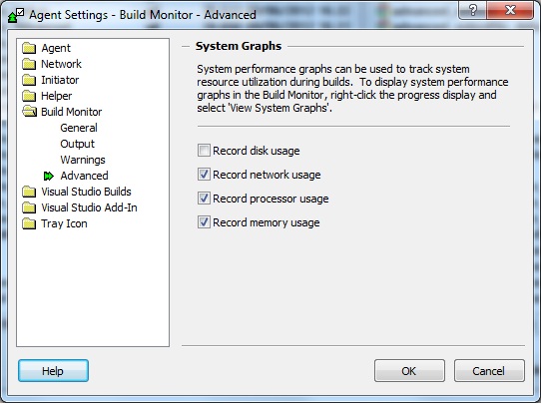
Task: Toggle Record processor usage checkbox
Action: [204, 199]
